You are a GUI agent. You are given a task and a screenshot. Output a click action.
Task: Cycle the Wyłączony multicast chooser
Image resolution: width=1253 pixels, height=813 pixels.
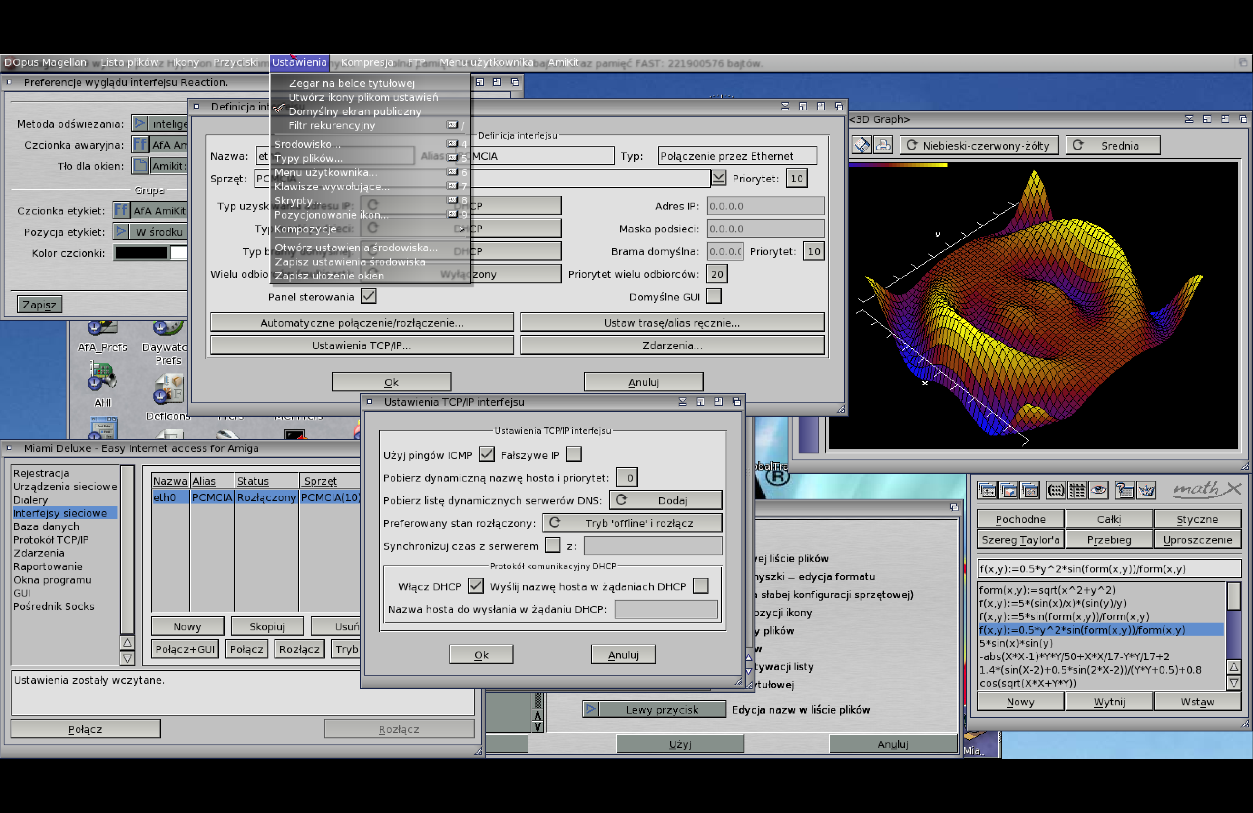[461, 274]
